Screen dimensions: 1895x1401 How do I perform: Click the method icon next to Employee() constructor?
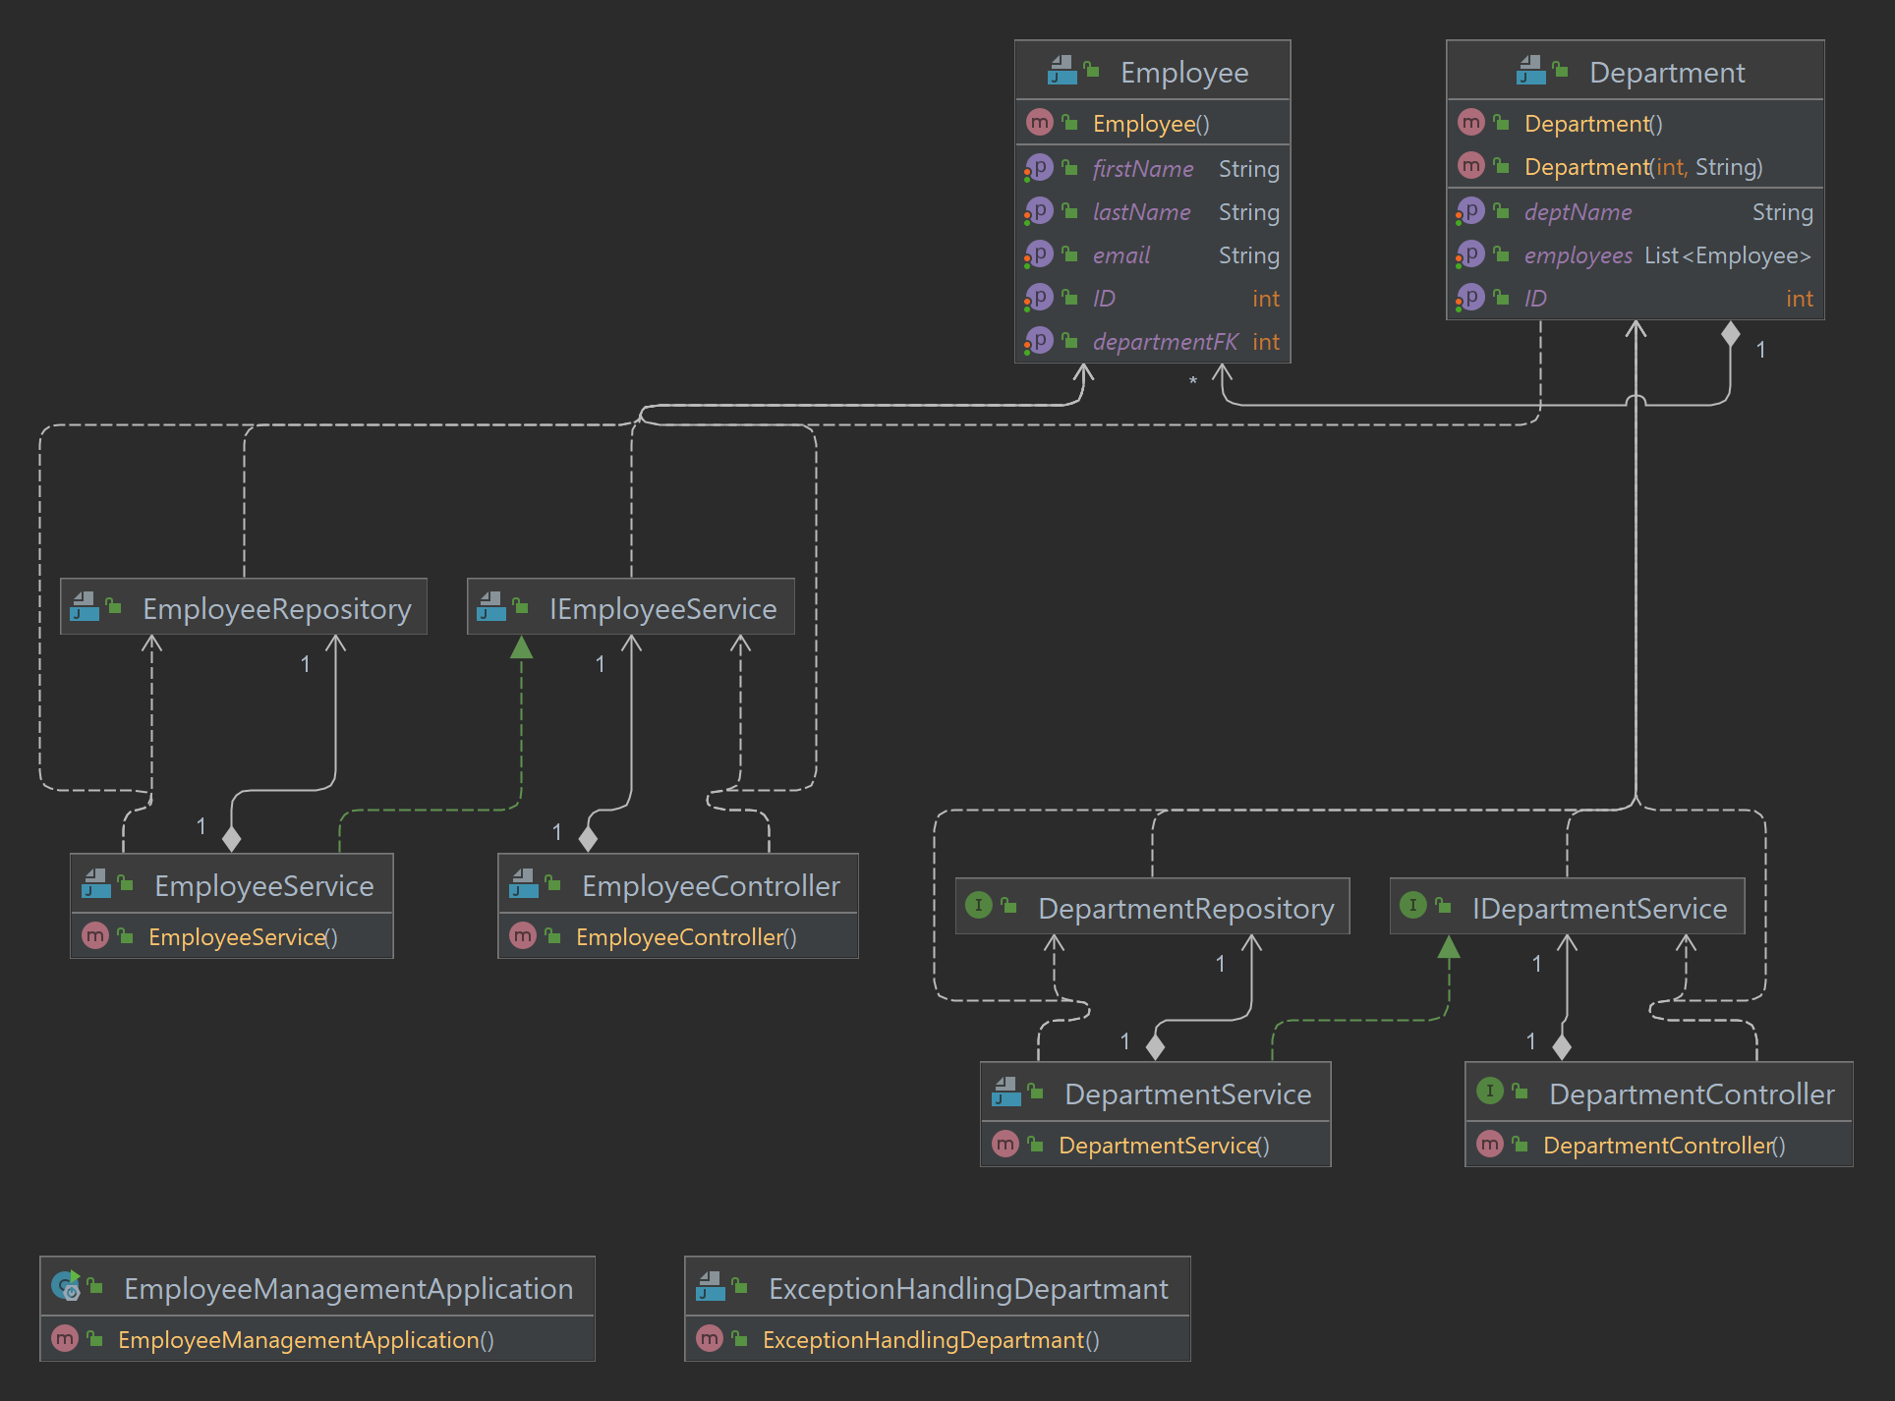pyautogui.click(x=1039, y=123)
